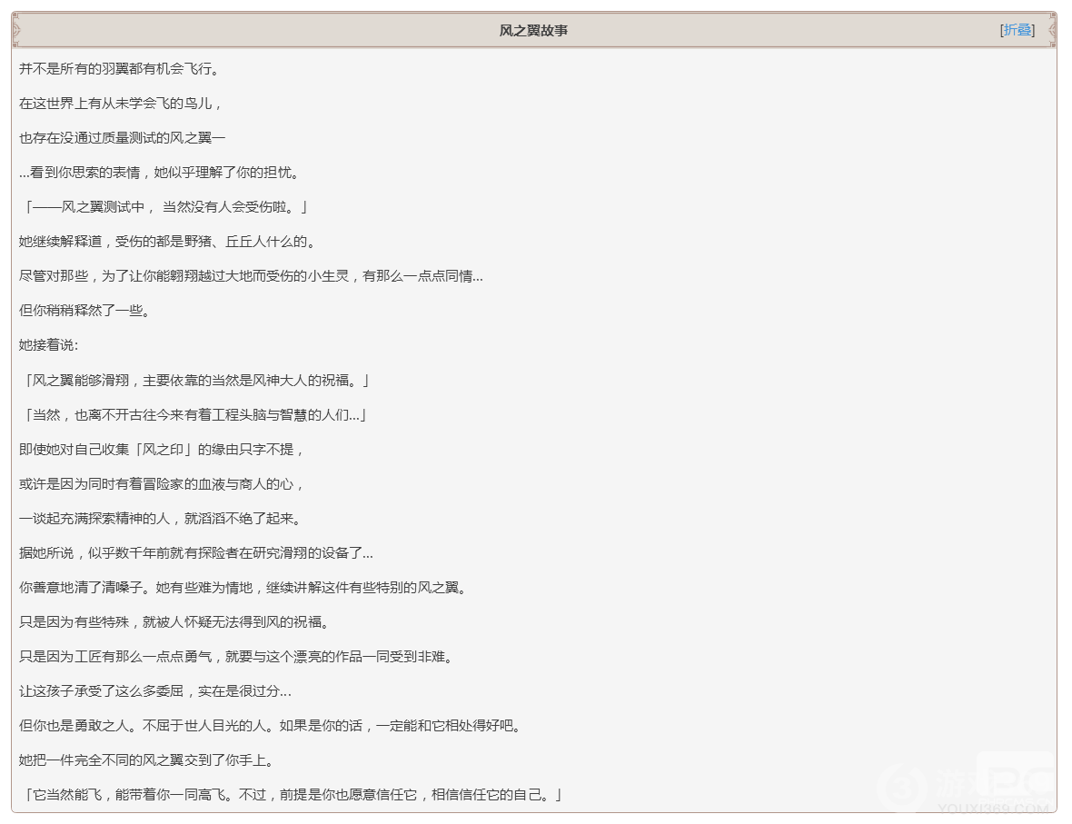
Task: Click the final quote starting 它当然能飞
Action: (292, 796)
